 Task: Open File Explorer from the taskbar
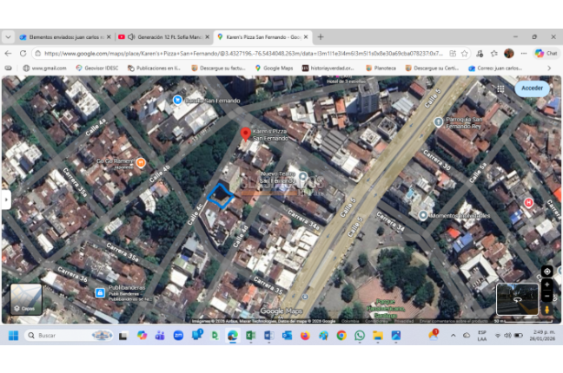point(378,336)
